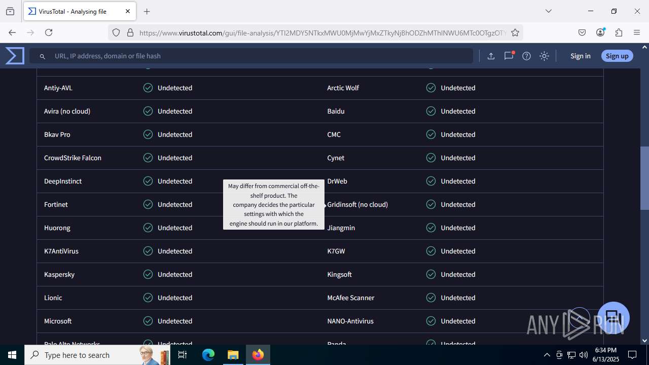The height and width of the screenshot is (365, 649).
Task: Click the upload file icon
Action: point(491,56)
